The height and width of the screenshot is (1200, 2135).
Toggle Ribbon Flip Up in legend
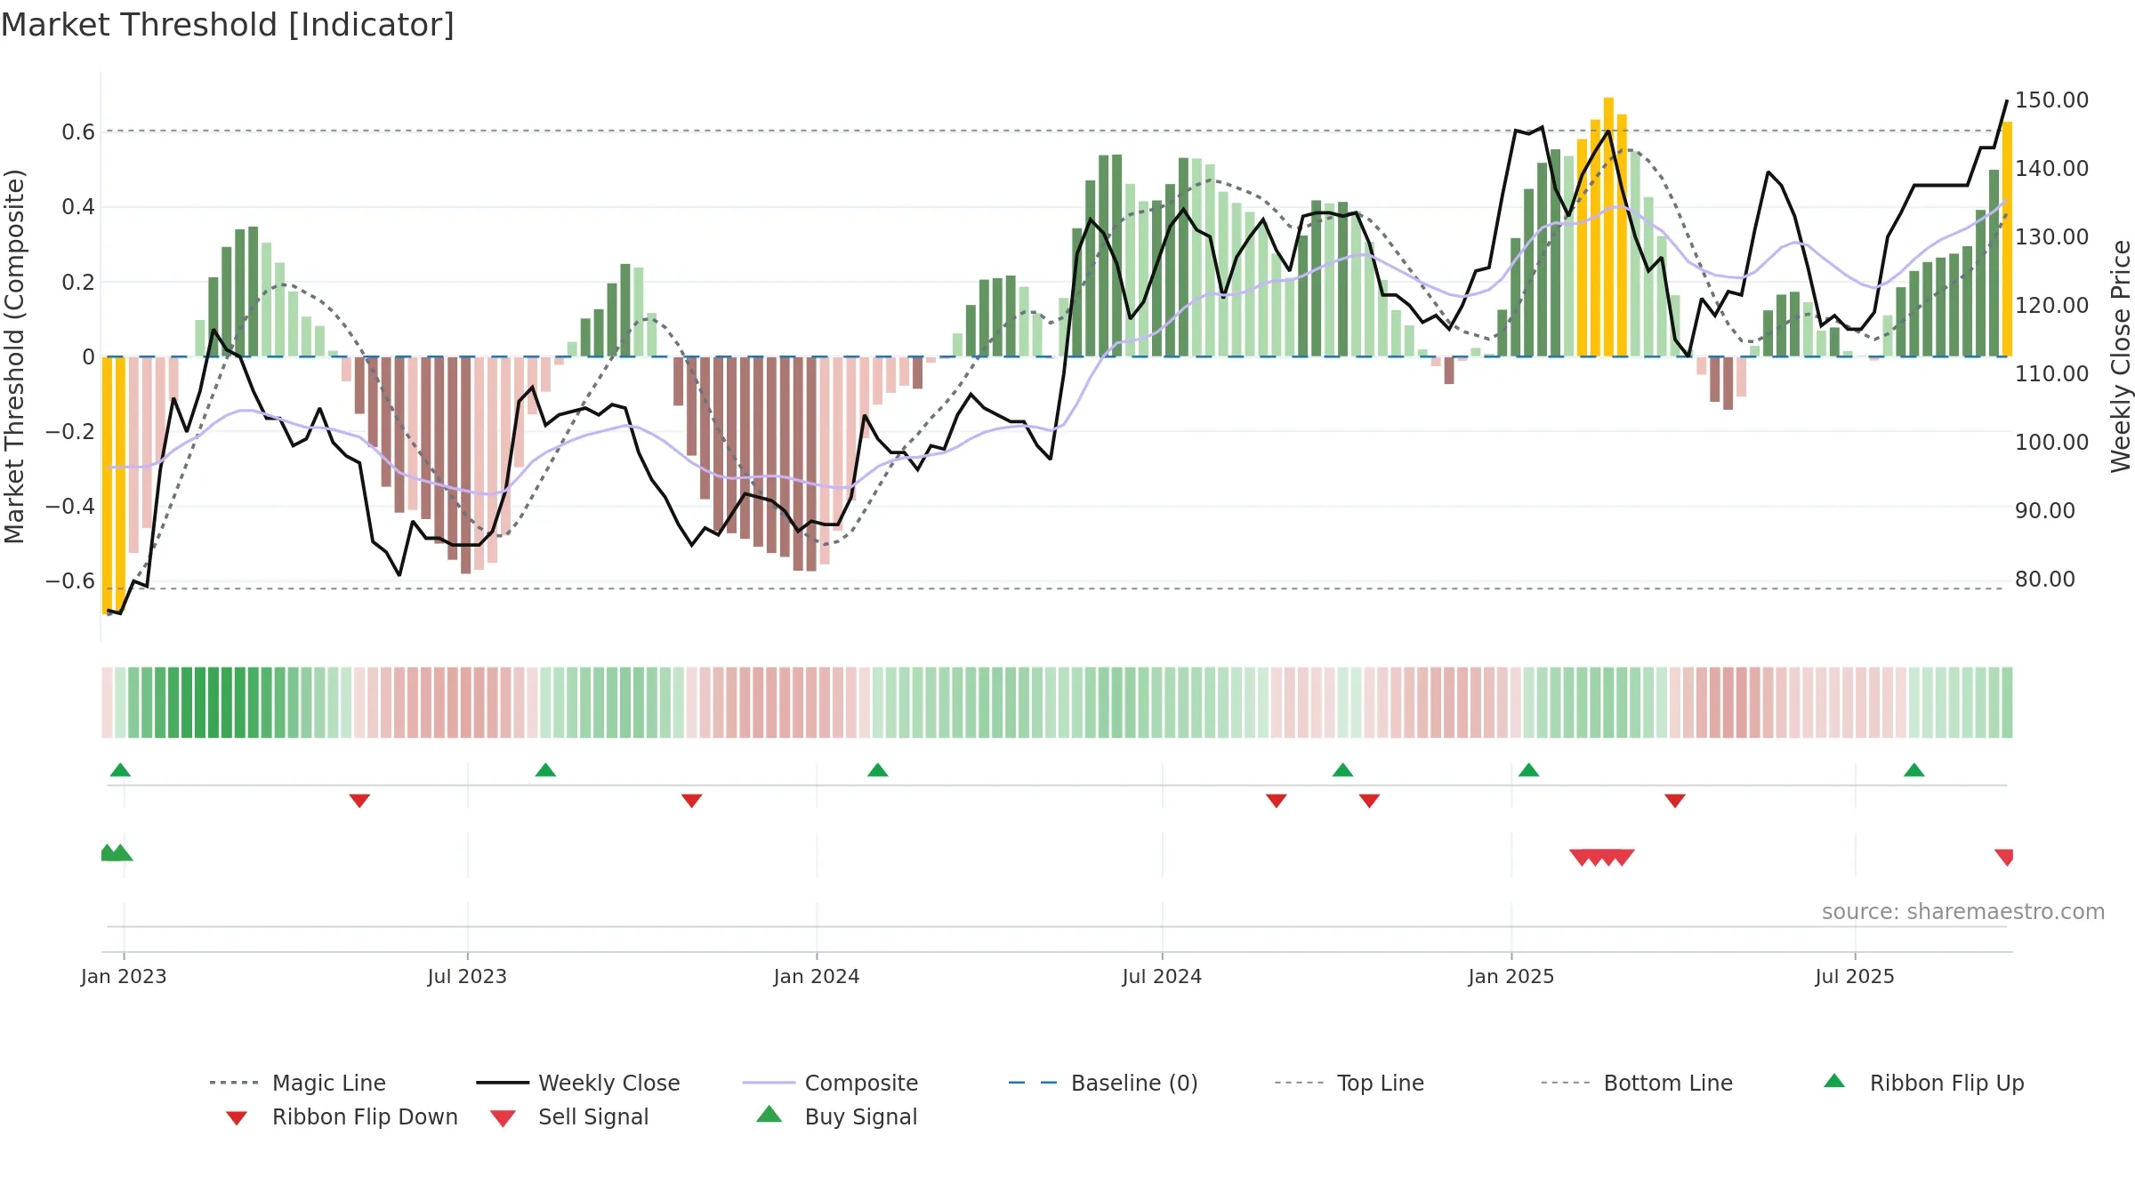[1923, 1083]
